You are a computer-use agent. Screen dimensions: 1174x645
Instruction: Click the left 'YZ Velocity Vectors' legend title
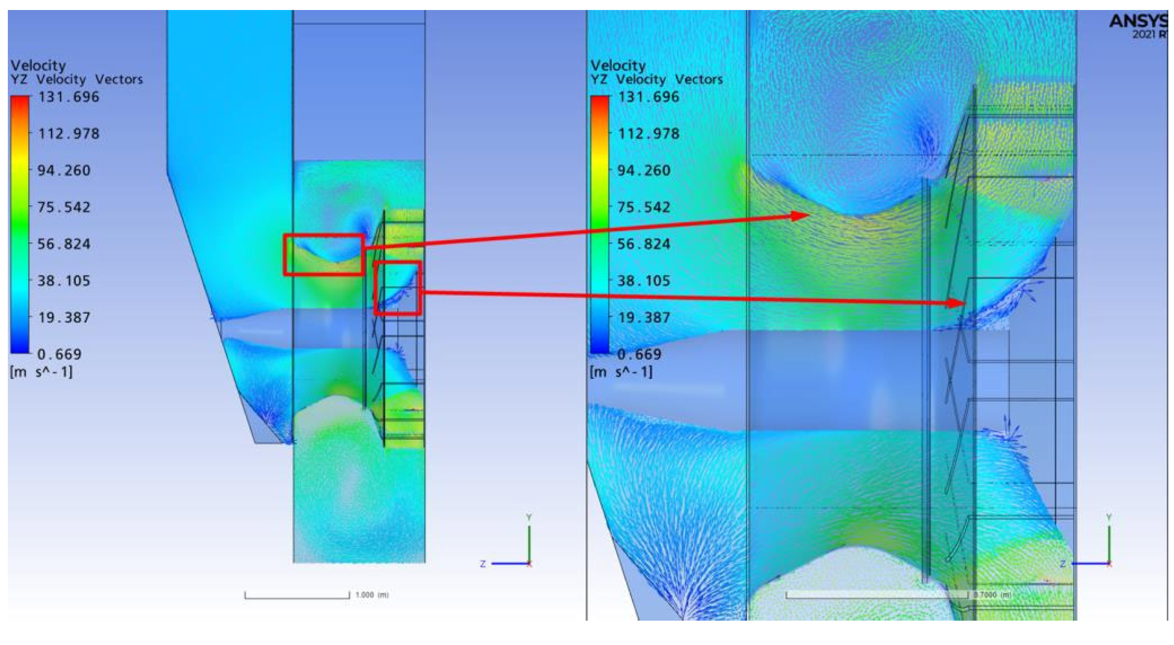[77, 80]
